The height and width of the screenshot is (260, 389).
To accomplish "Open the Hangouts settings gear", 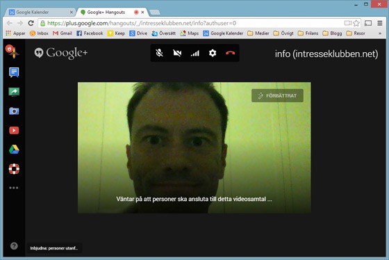I will [x=213, y=53].
